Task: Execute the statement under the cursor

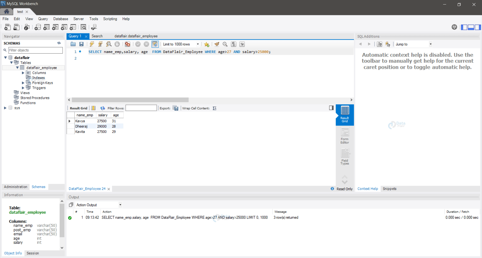Action: 100,44
